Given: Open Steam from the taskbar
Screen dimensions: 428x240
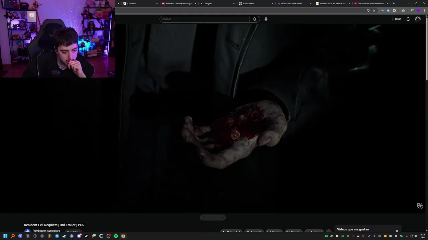Looking at the screenshot, I should pyautogui.click(x=64, y=236).
